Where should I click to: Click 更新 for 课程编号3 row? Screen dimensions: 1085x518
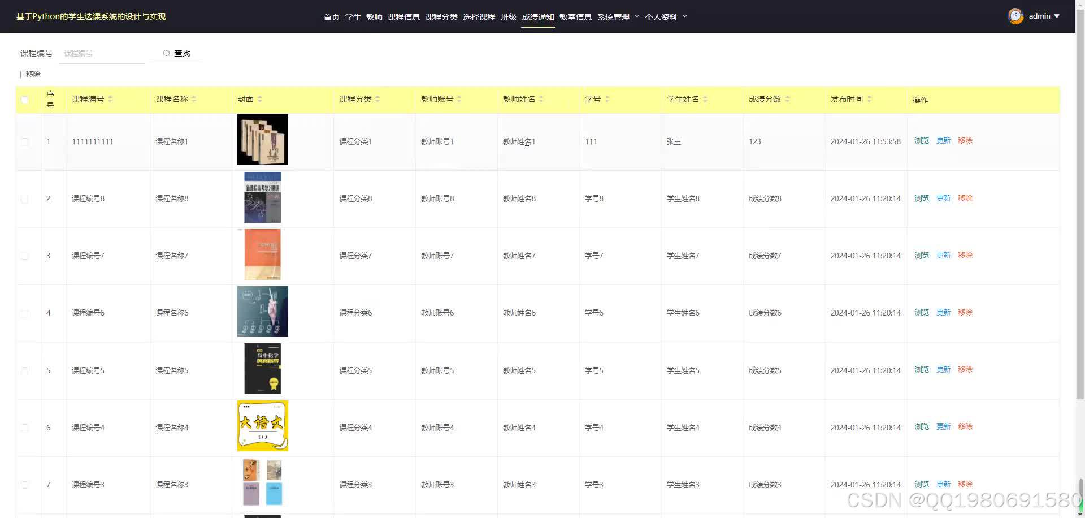click(944, 484)
